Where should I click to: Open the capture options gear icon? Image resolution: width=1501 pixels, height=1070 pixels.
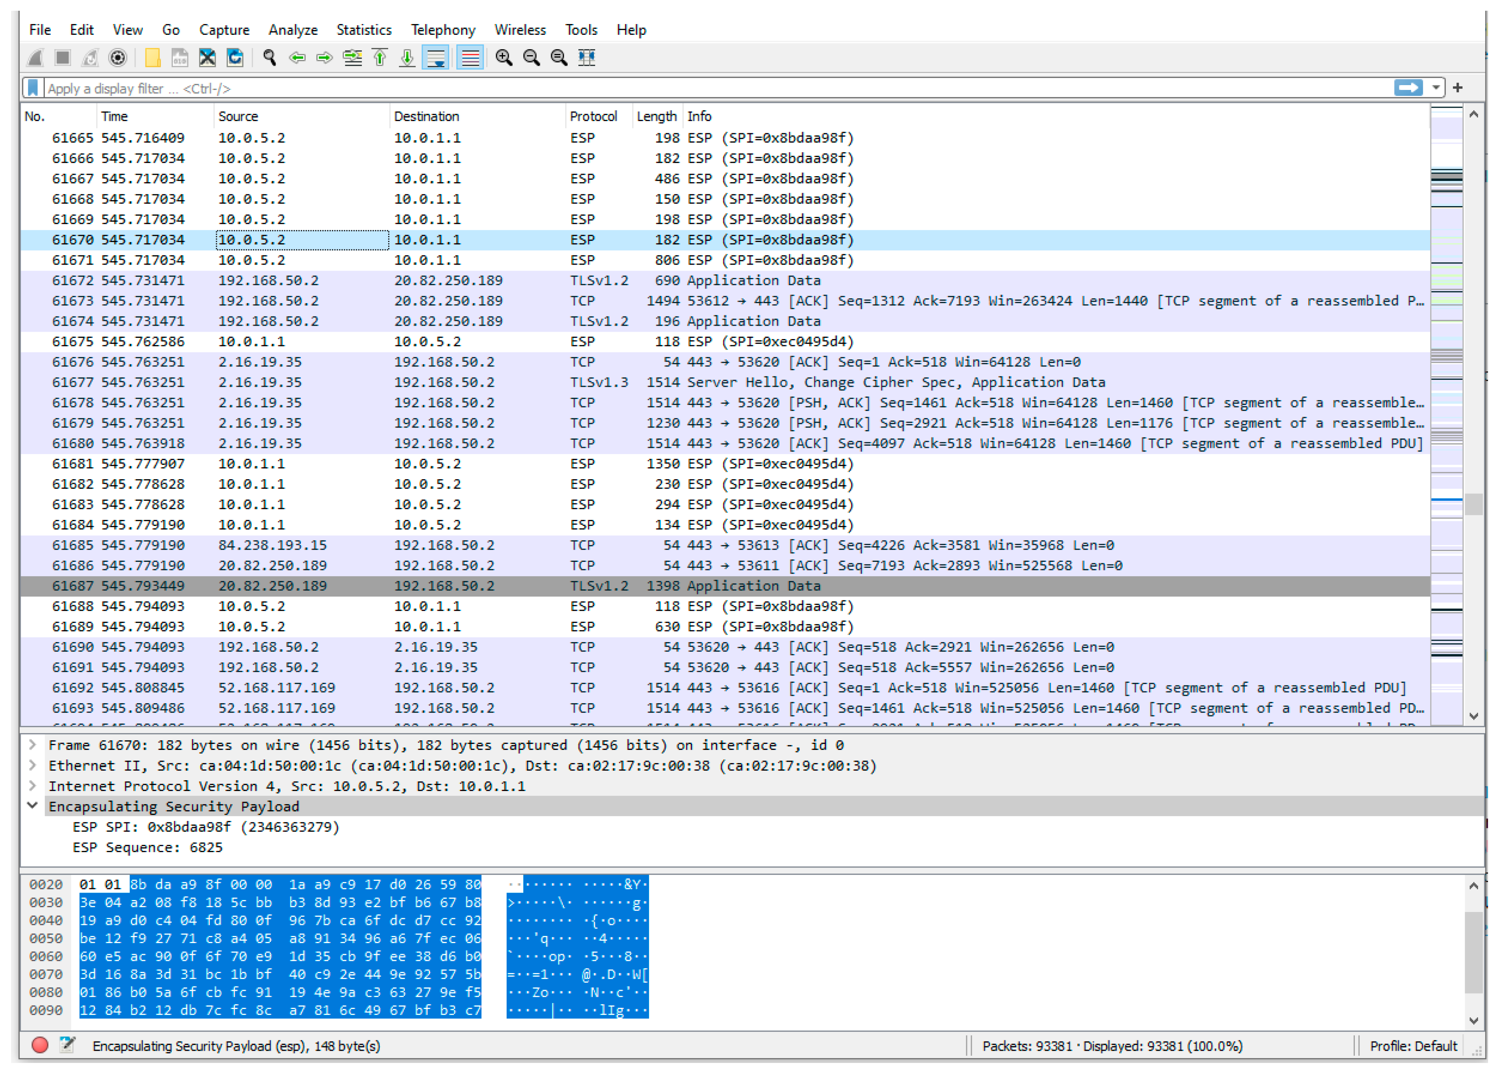coord(117,58)
